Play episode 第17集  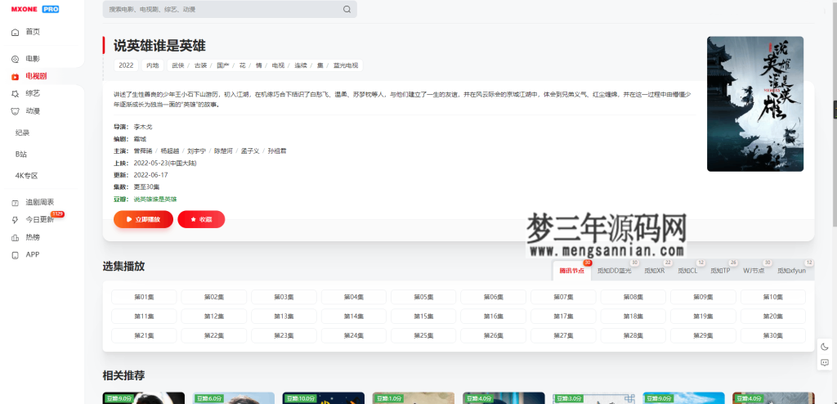(x=564, y=316)
